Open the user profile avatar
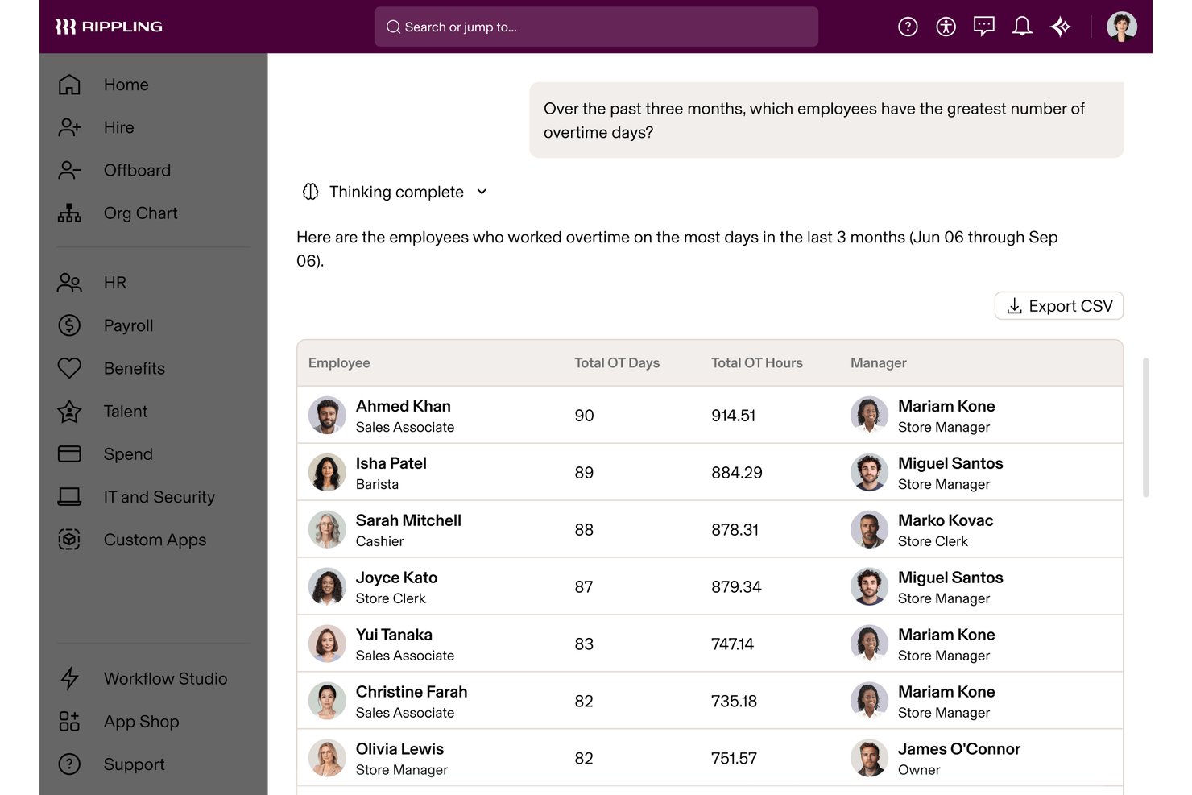 point(1122,27)
